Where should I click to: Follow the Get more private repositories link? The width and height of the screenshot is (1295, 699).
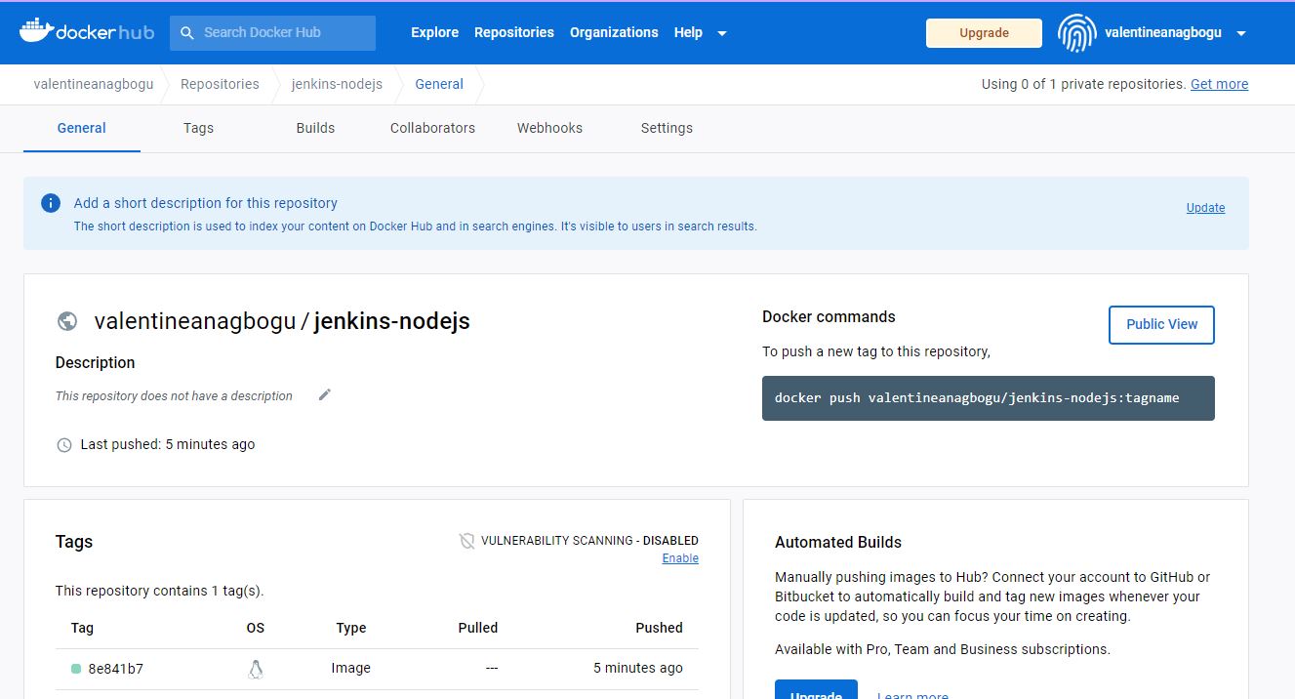(x=1218, y=84)
